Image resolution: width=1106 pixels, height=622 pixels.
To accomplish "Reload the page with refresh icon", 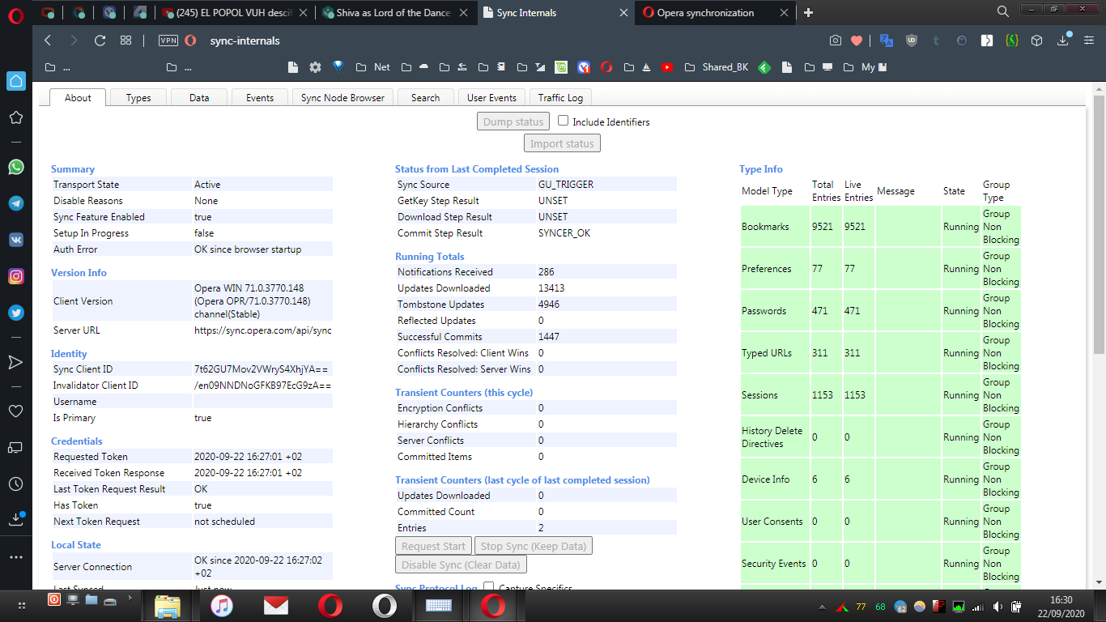I will tap(100, 40).
